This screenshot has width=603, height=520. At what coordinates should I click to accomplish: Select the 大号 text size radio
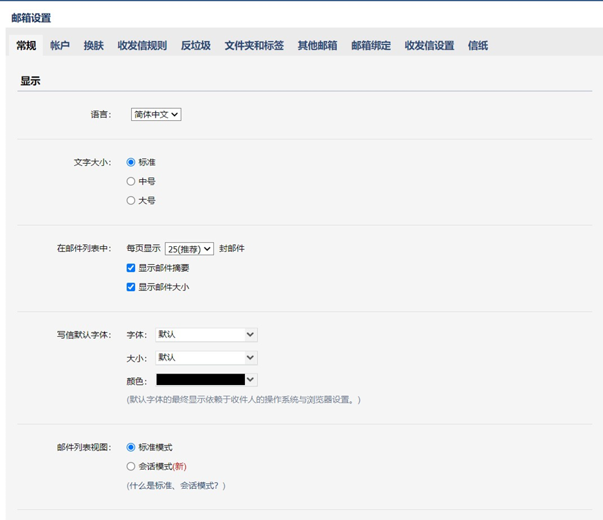tap(130, 201)
